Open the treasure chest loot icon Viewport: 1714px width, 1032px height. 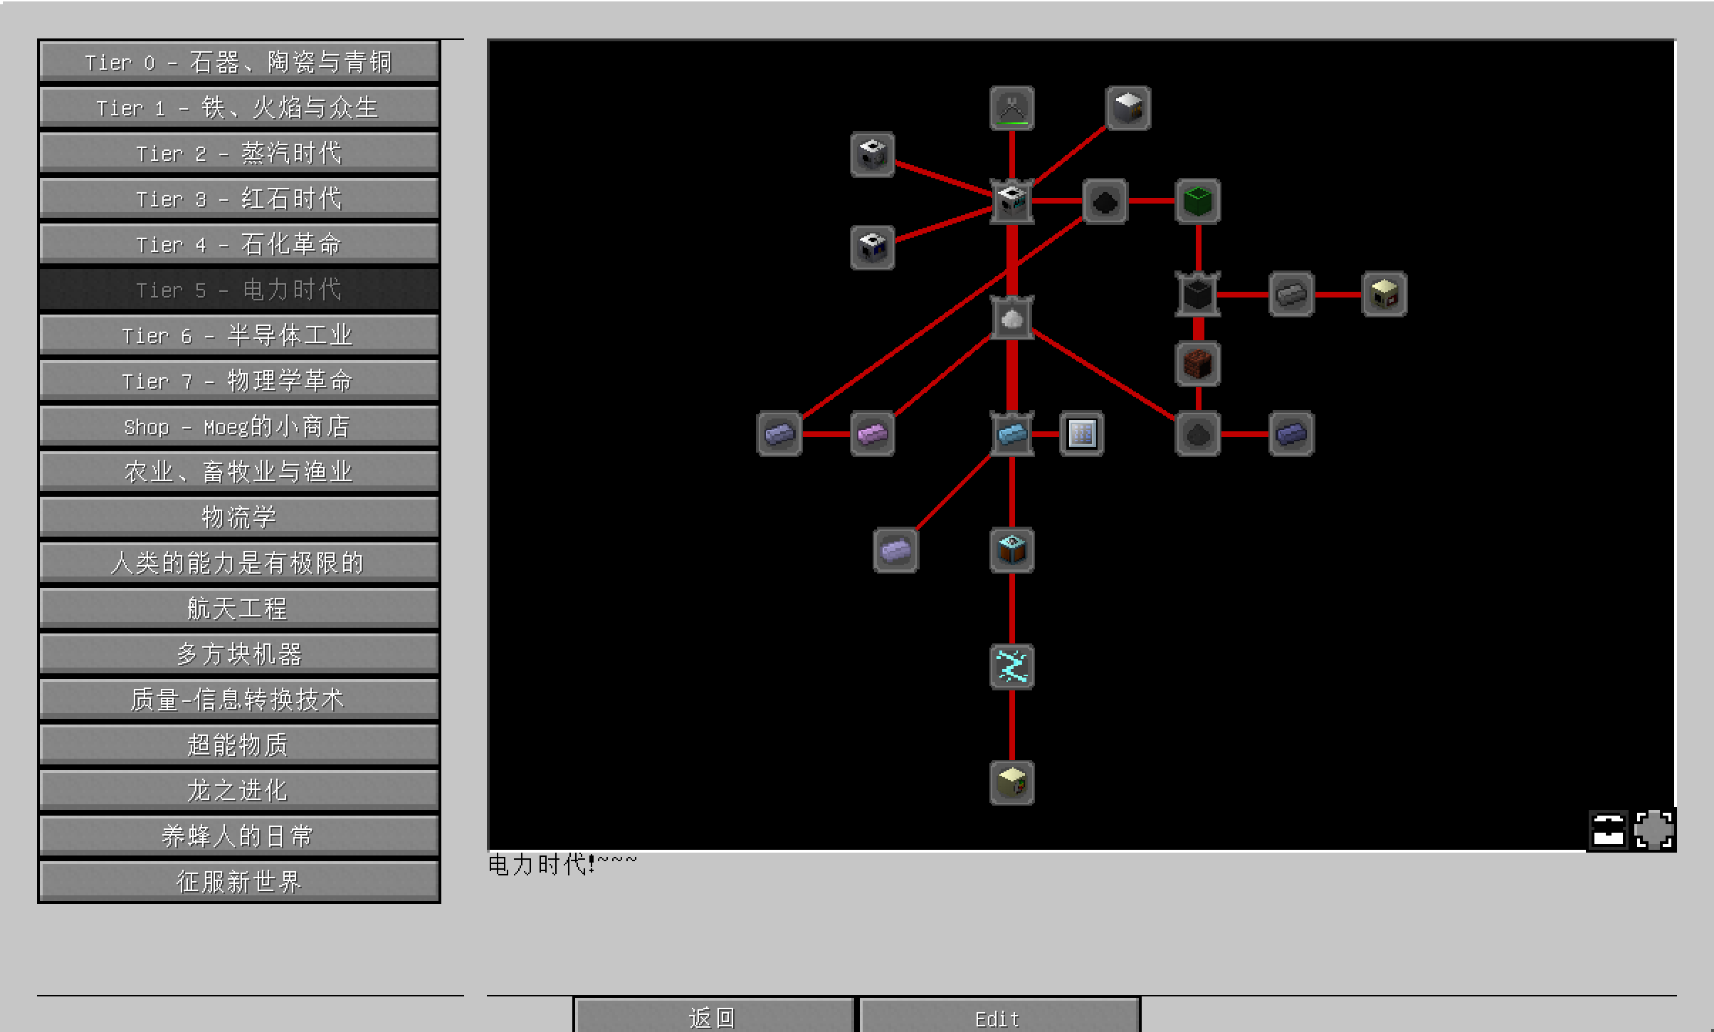click(1608, 829)
